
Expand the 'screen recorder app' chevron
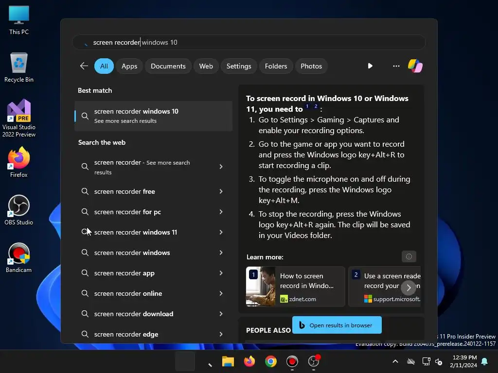point(221,273)
